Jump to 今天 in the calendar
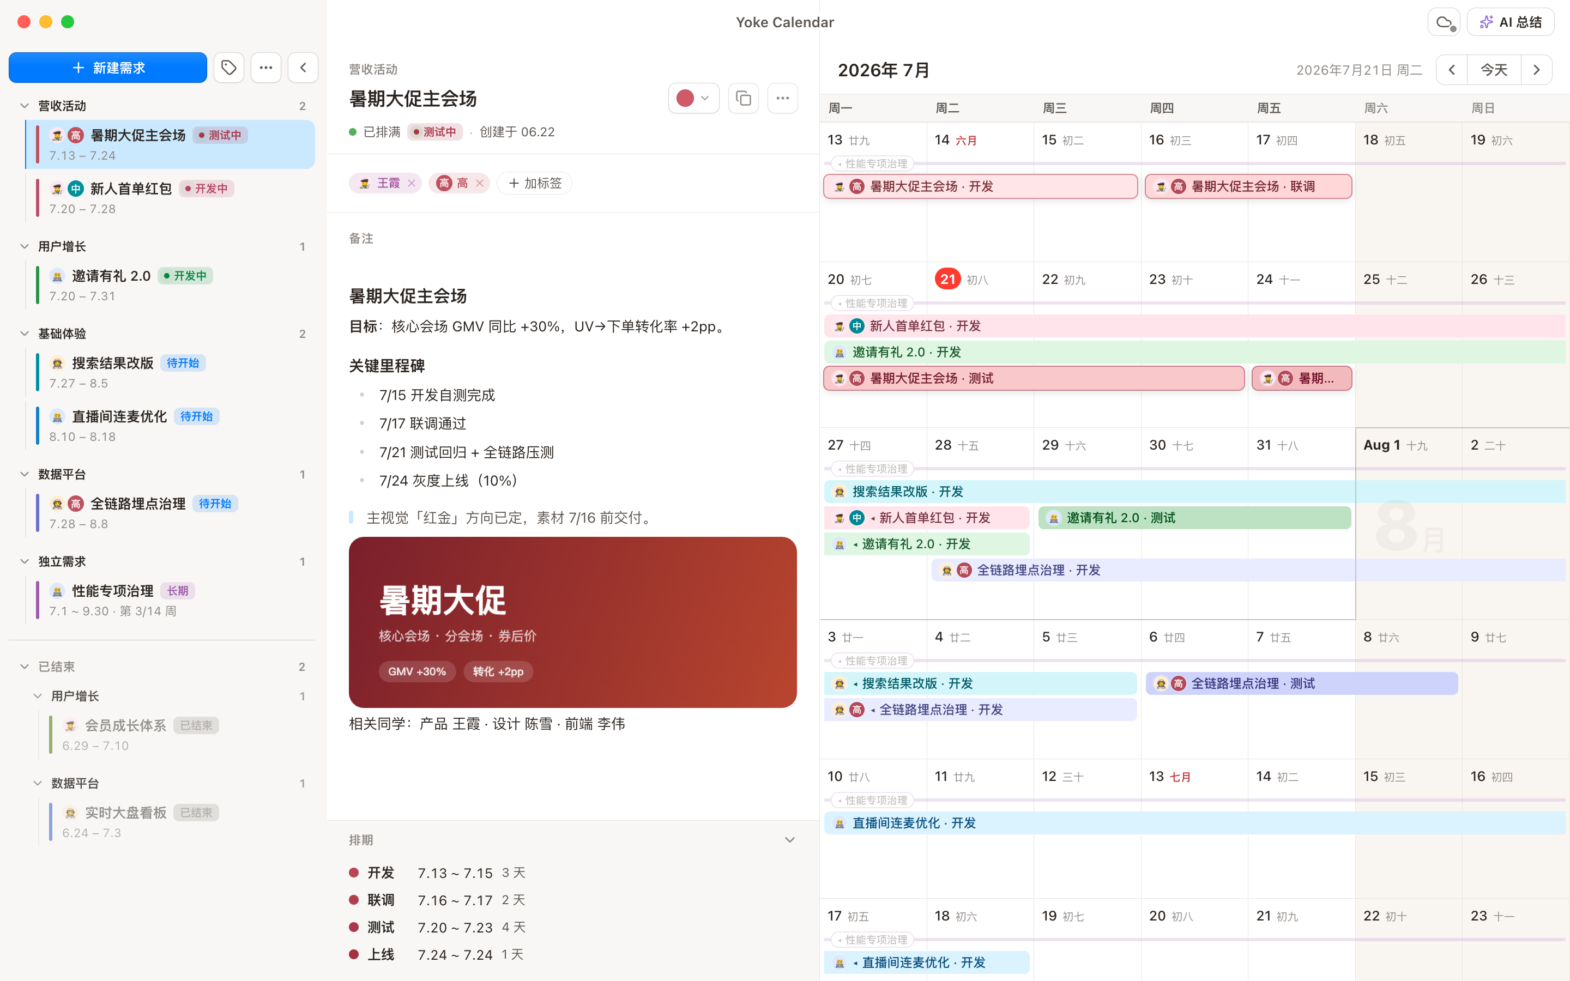 coord(1494,70)
